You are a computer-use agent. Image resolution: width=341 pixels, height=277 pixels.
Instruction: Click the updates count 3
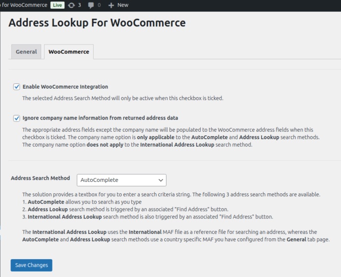tap(79, 5)
